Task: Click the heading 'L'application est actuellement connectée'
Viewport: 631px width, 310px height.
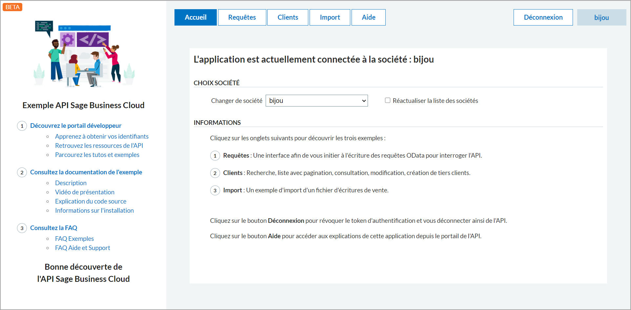Action: coord(314,59)
